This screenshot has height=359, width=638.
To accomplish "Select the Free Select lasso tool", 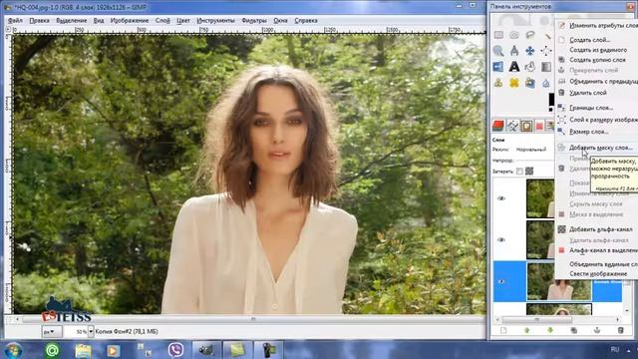I will [530, 36].
